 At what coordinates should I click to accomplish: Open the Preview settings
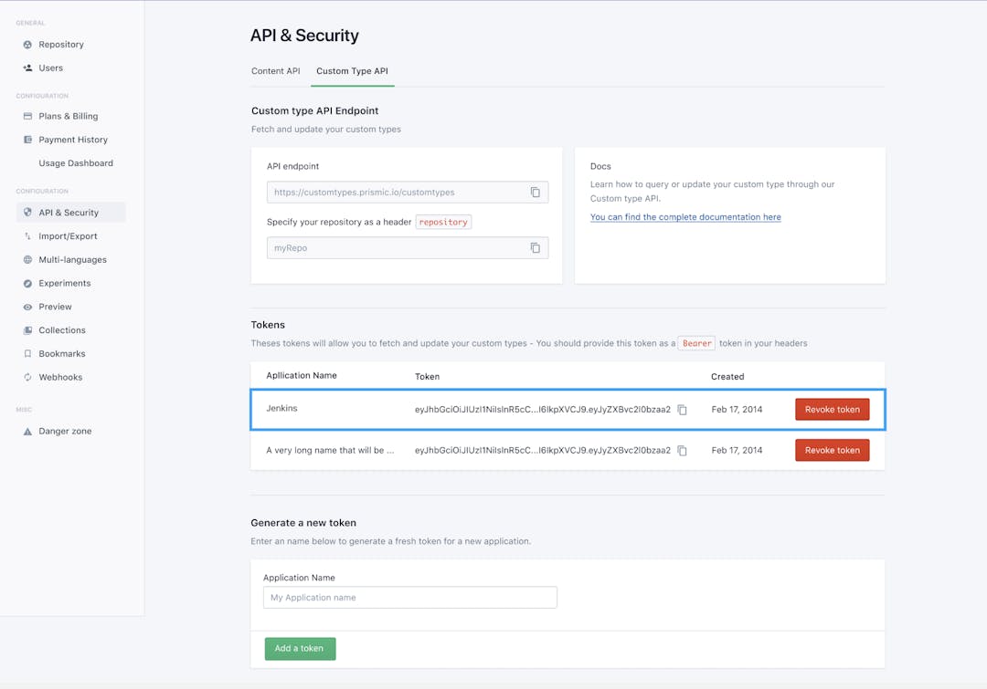(53, 307)
